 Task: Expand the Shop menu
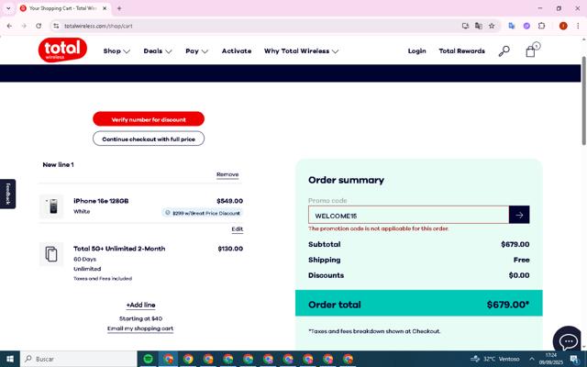(x=116, y=51)
